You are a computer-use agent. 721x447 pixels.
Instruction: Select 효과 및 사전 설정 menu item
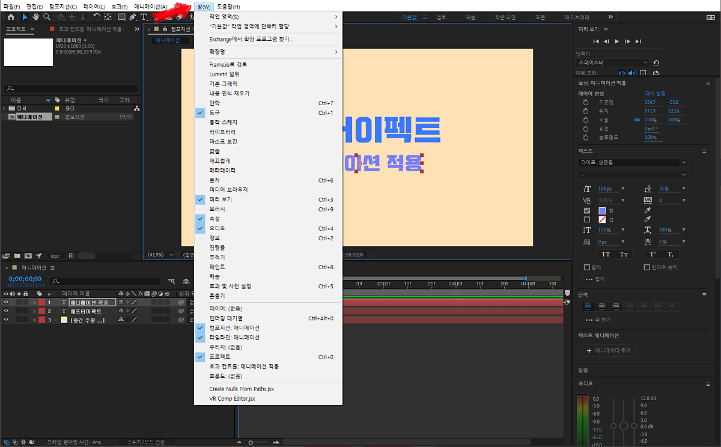point(230,286)
